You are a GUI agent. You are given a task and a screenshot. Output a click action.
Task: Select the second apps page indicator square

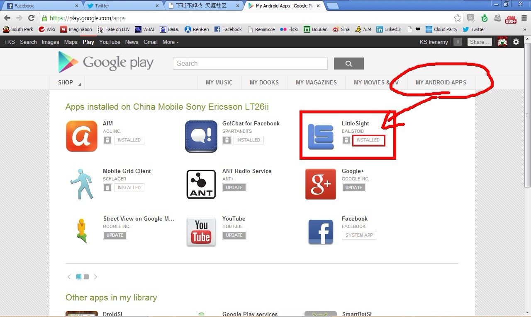[x=86, y=277]
